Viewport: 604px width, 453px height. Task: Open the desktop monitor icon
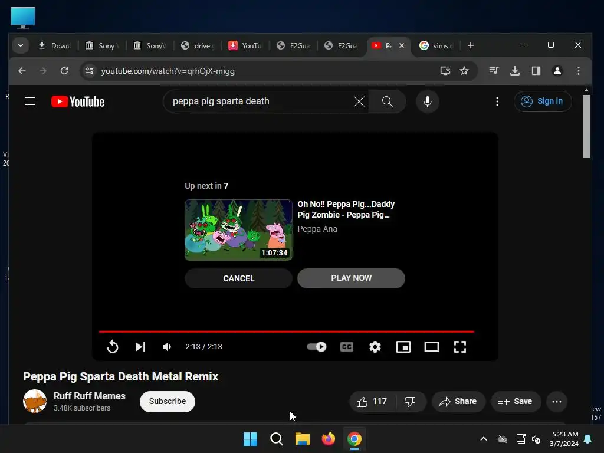23,18
